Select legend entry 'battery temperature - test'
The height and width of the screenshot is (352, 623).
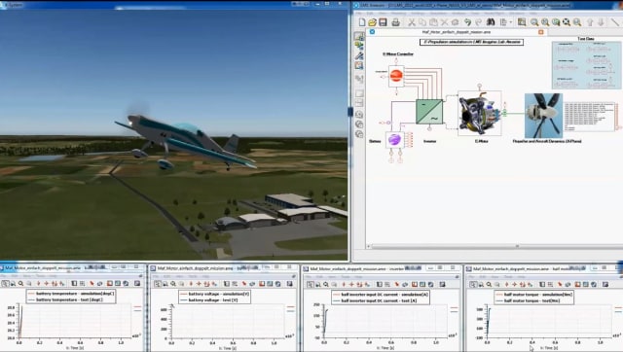coord(65,299)
